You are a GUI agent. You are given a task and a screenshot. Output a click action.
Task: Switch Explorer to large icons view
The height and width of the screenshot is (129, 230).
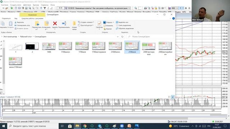tap(173, 97)
